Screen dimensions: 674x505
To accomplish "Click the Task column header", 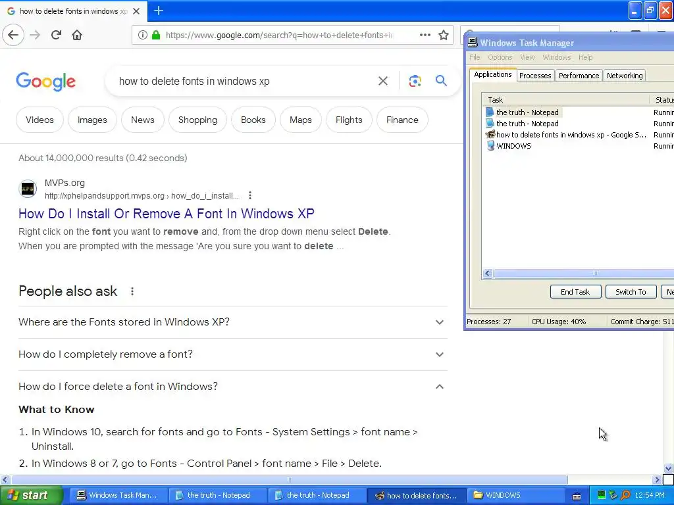I will click(565, 100).
